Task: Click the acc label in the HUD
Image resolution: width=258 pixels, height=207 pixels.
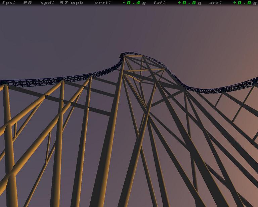Action: 215,3
